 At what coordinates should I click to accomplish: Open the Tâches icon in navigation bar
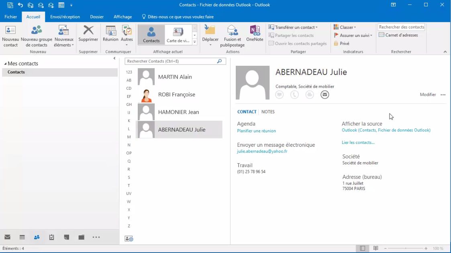pyautogui.click(x=51, y=237)
